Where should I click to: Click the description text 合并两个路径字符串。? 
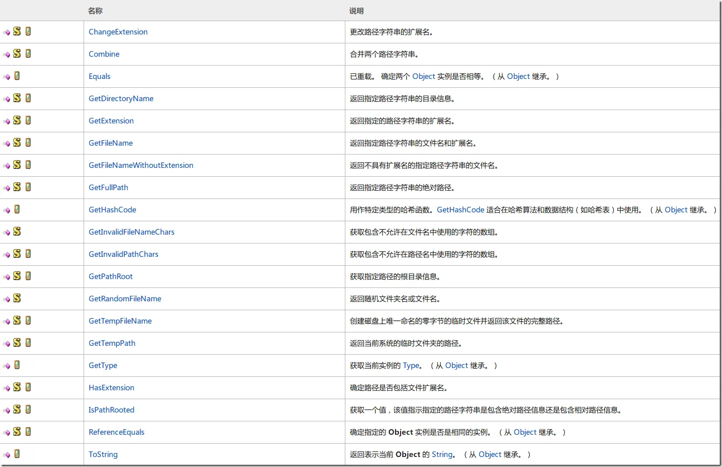(x=384, y=54)
